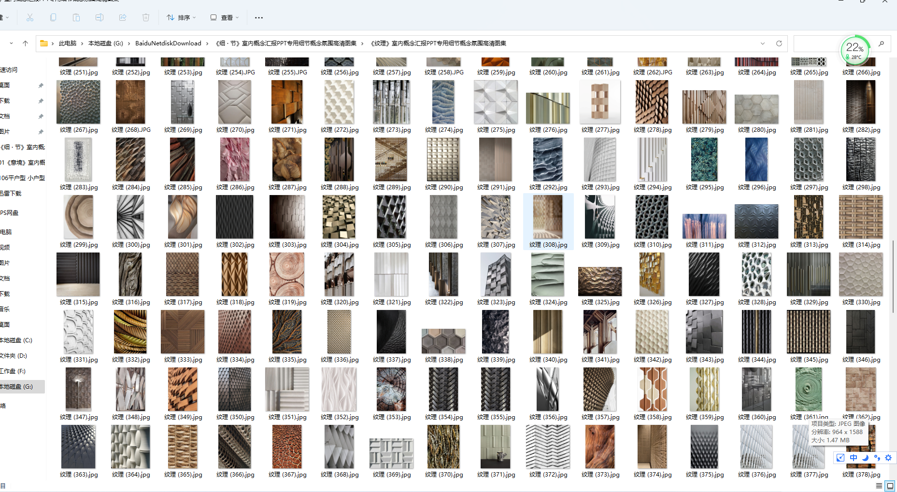Click the 22% floating monitor widget
This screenshot has width=897, height=492.
[855, 50]
